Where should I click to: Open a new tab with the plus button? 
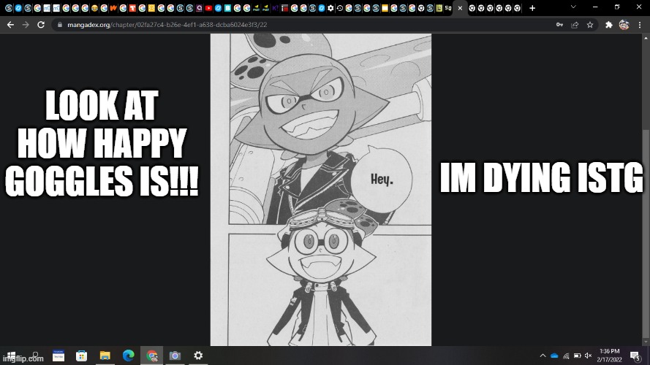coord(532,8)
